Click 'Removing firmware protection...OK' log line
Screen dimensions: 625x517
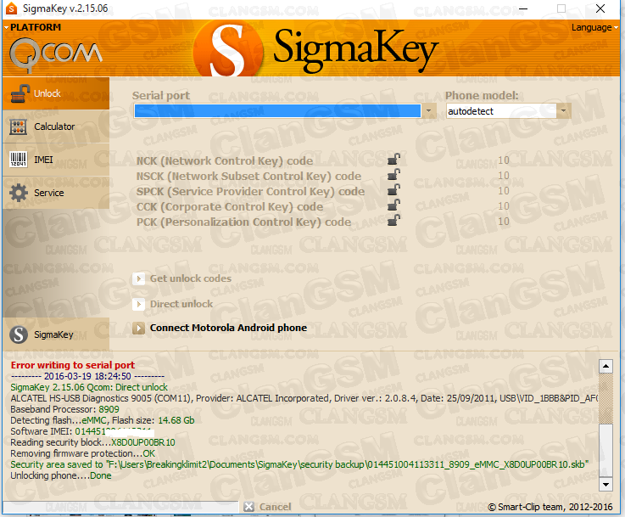click(83, 453)
